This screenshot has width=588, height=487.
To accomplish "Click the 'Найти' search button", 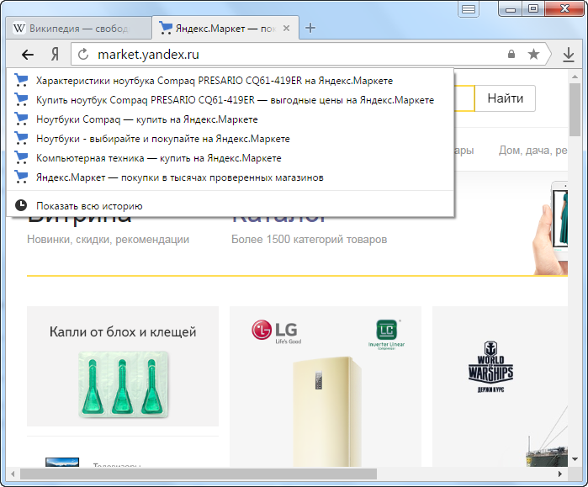I will tap(505, 98).
